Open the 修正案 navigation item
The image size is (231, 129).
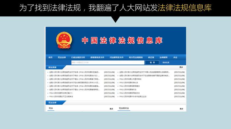[151, 57]
